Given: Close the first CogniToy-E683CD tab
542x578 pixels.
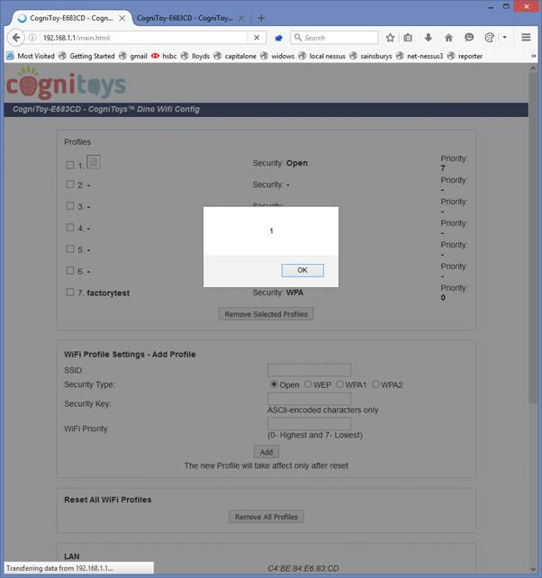Looking at the screenshot, I should pyautogui.click(x=122, y=18).
